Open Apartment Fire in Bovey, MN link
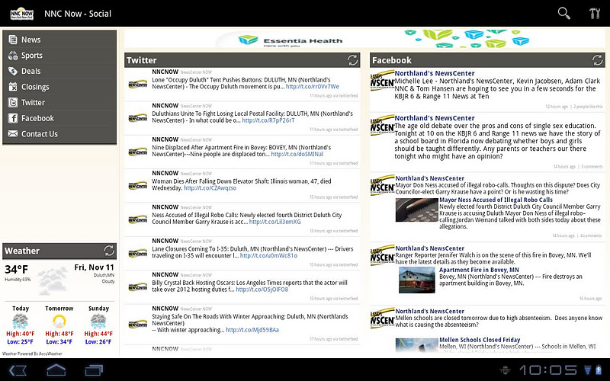Viewport: 610px width, 381px height. click(479, 270)
